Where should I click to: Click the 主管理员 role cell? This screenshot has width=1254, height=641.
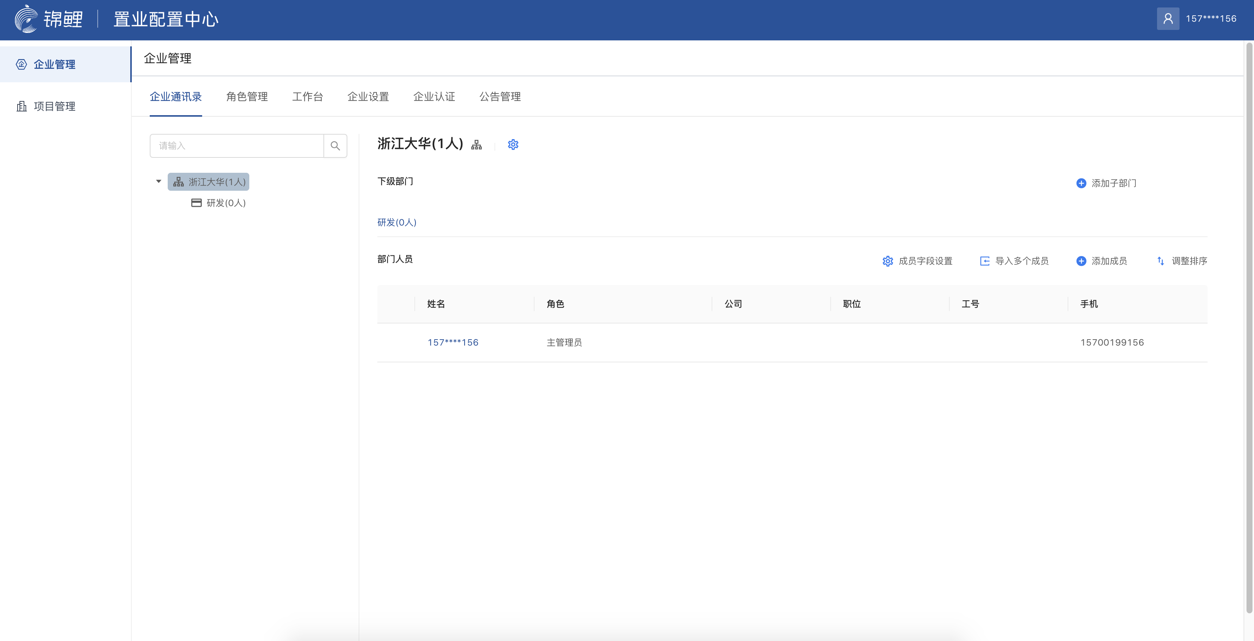coord(564,343)
